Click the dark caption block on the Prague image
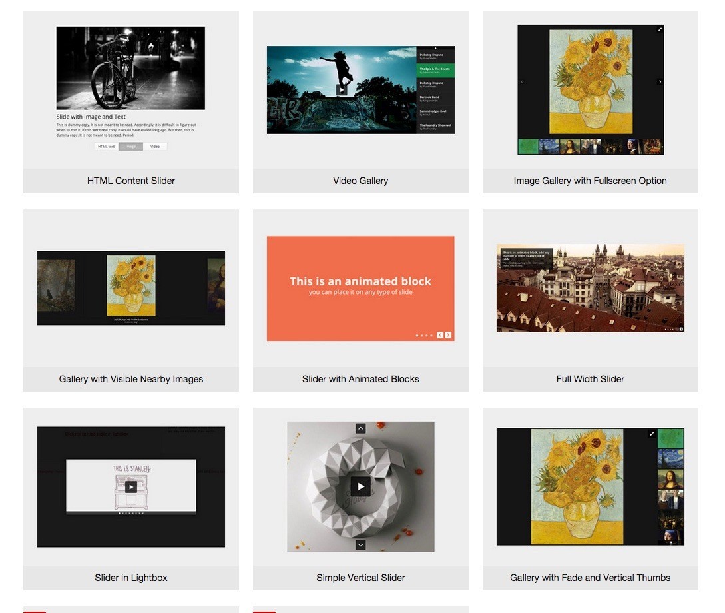The width and height of the screenshot is (725, 613). pos(527,259)
